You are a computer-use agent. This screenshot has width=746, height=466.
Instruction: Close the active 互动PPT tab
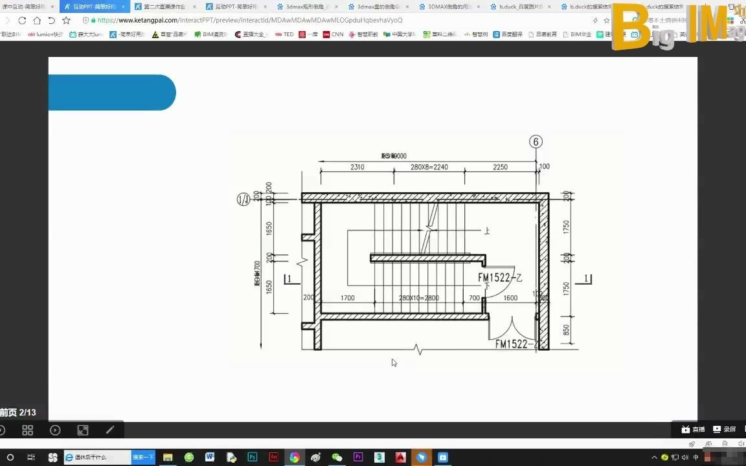pyautogui.click(x=123, y=6)
